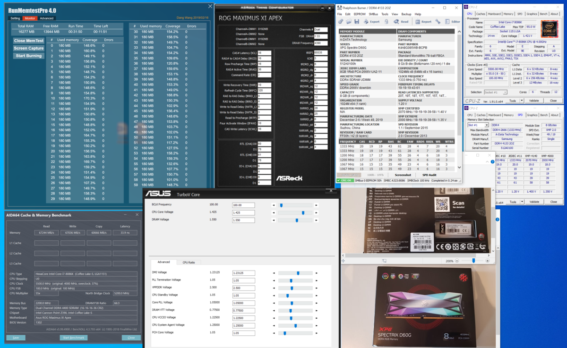This screenshot has height=348, width=567.
Task: Click the BCLK Frequency slider in TurboV Core
Action: 295,205
